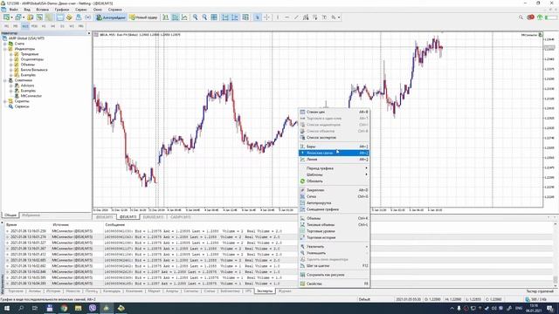Choose Бары in context menu

click(x=334, y=147)
